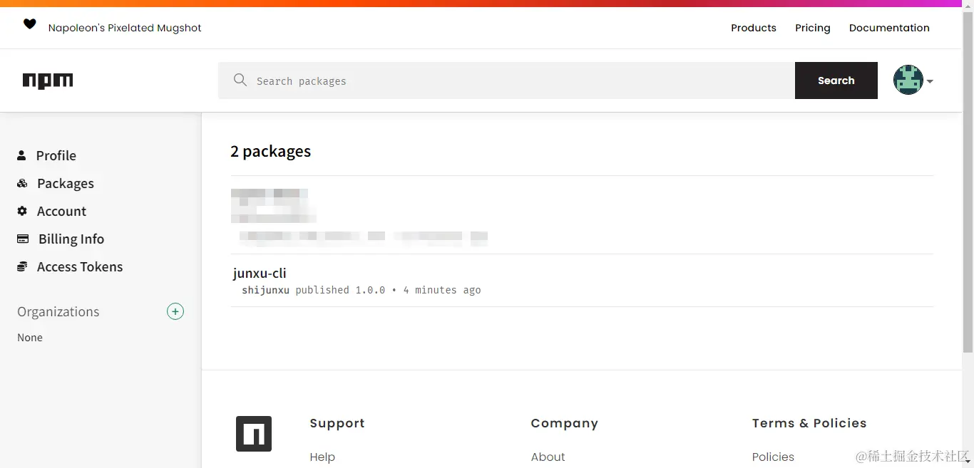Go to Packages in sidebar
The height and width of the screenshot is (468, 974).
point(66,183)
